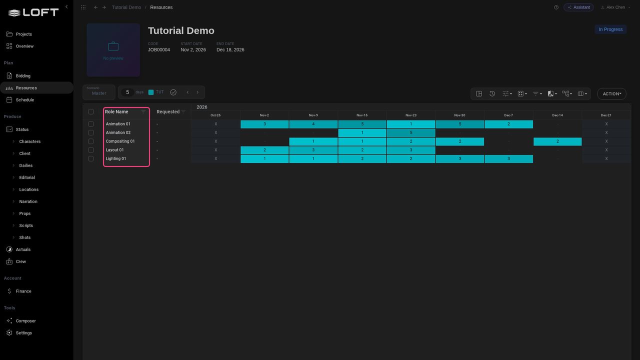Click the circled checkmark icon
The image size is (640, 360).
pos(173,92)
